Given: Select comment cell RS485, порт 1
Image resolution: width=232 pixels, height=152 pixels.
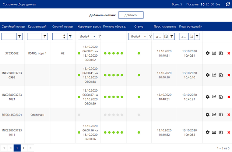Looking at the screenshot, I should 37,53.
